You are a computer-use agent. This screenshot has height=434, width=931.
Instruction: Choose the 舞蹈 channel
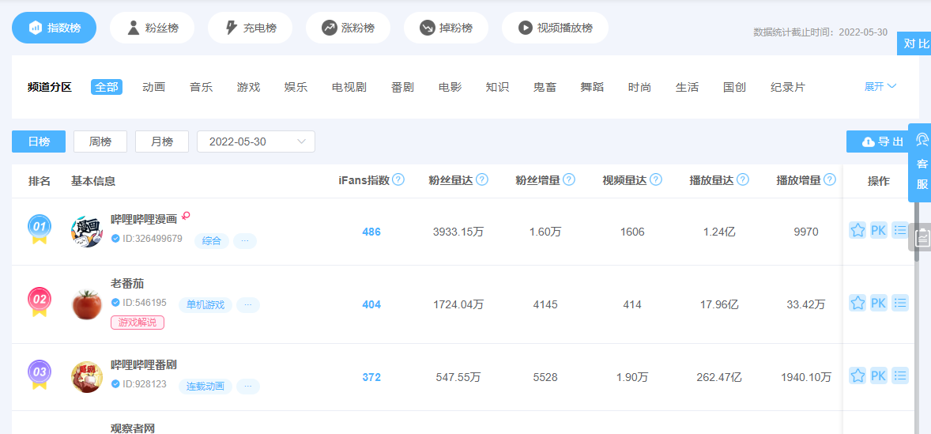[592, 87]
